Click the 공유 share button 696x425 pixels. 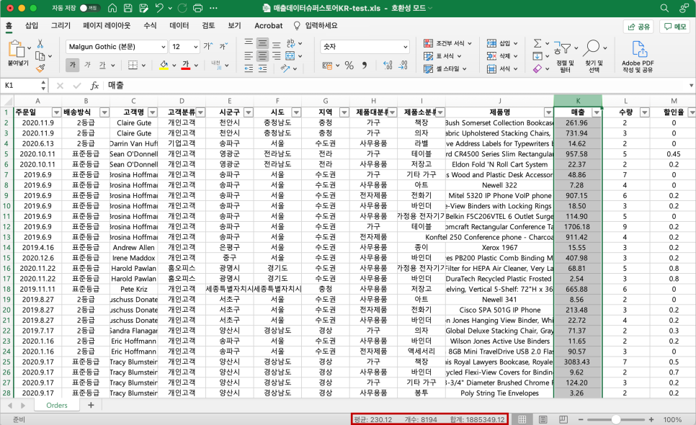pos(639,27)
